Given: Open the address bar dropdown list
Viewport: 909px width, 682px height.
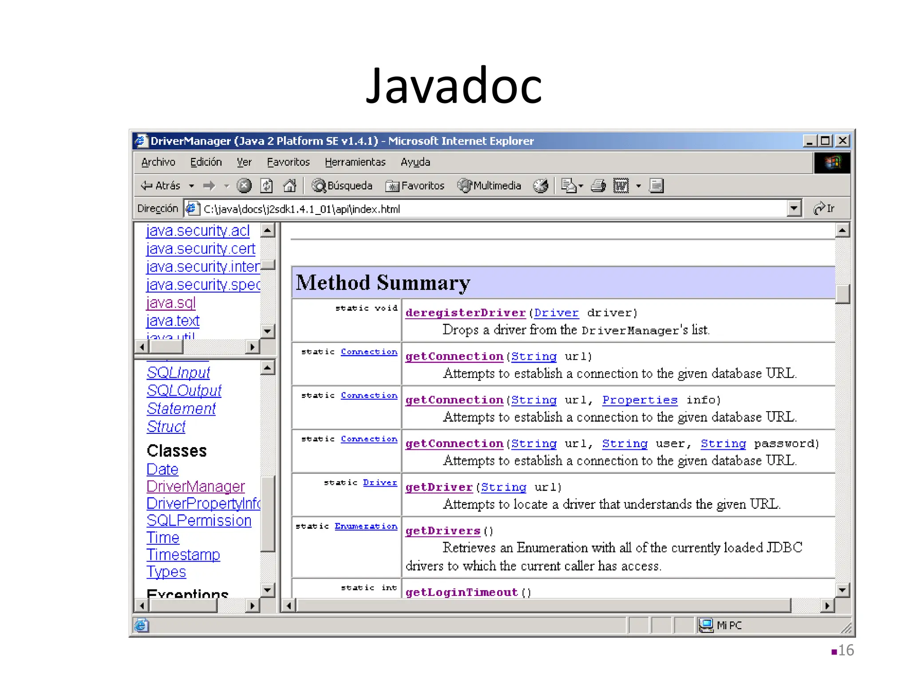Looking at the screenshot, I should (x=794, y=208).
